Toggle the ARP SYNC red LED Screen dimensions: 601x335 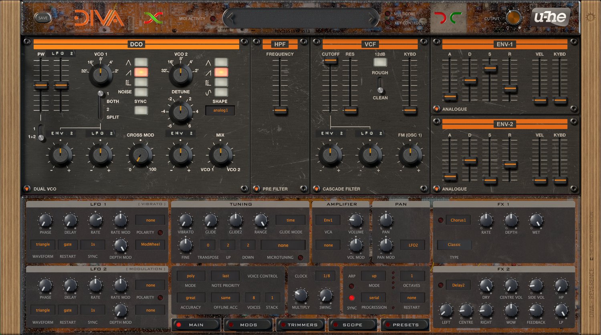[x=352, y=298]
